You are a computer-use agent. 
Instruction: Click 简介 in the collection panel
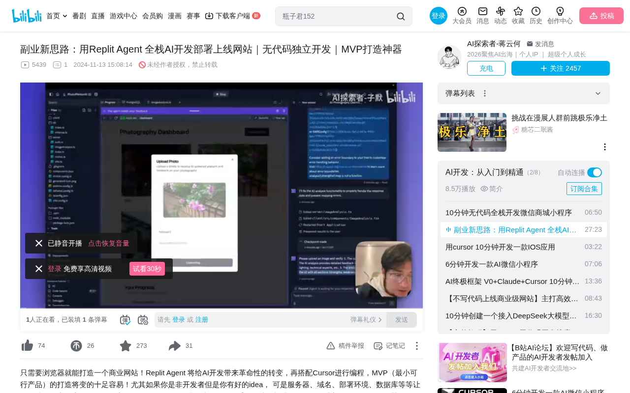[x=492, y=189]
